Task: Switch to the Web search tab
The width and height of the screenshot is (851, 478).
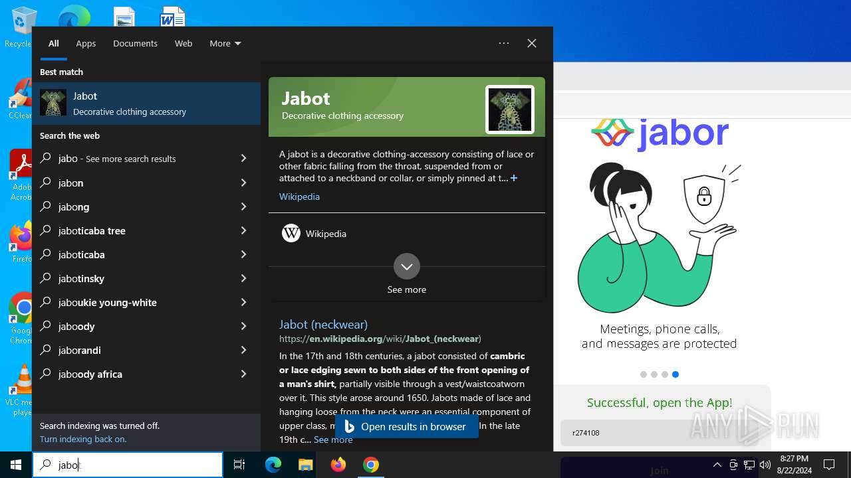Action: tap(183, 43)
